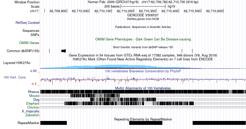Click the 62,710,600 ruler position

tap(214, 11)
